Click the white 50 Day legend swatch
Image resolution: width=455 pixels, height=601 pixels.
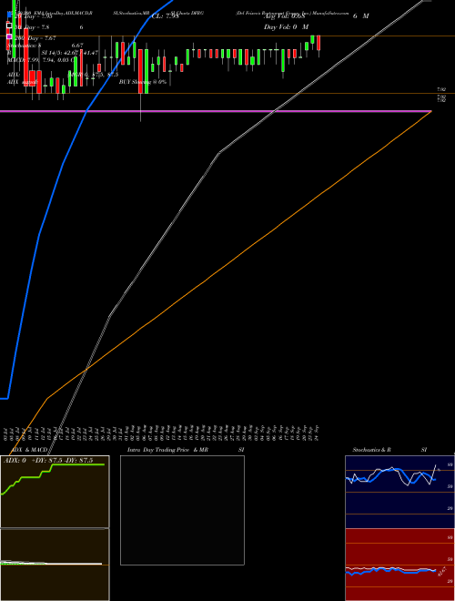[x=9, y=25]
